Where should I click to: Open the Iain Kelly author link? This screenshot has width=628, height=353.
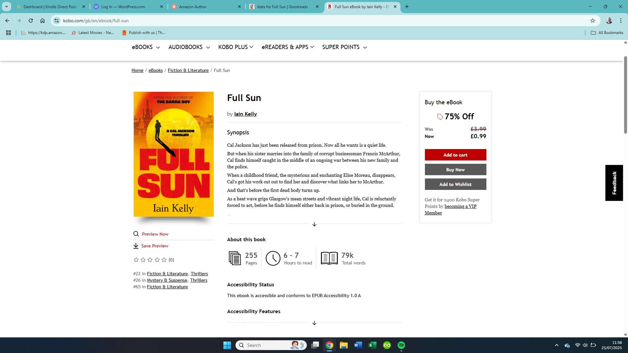pos(245,114)
